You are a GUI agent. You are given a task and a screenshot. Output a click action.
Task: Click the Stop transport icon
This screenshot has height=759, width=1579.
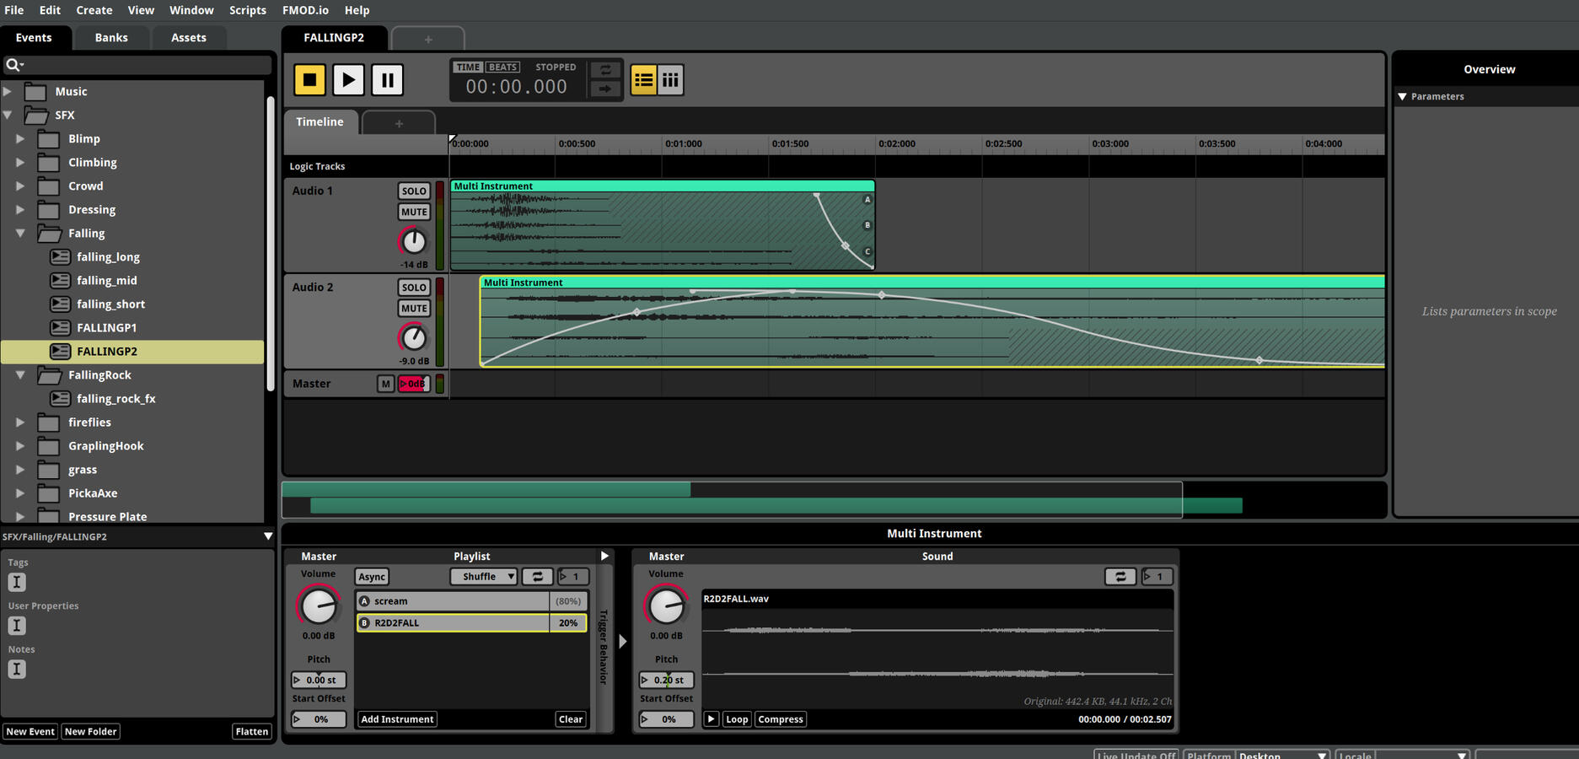[309, 79]
